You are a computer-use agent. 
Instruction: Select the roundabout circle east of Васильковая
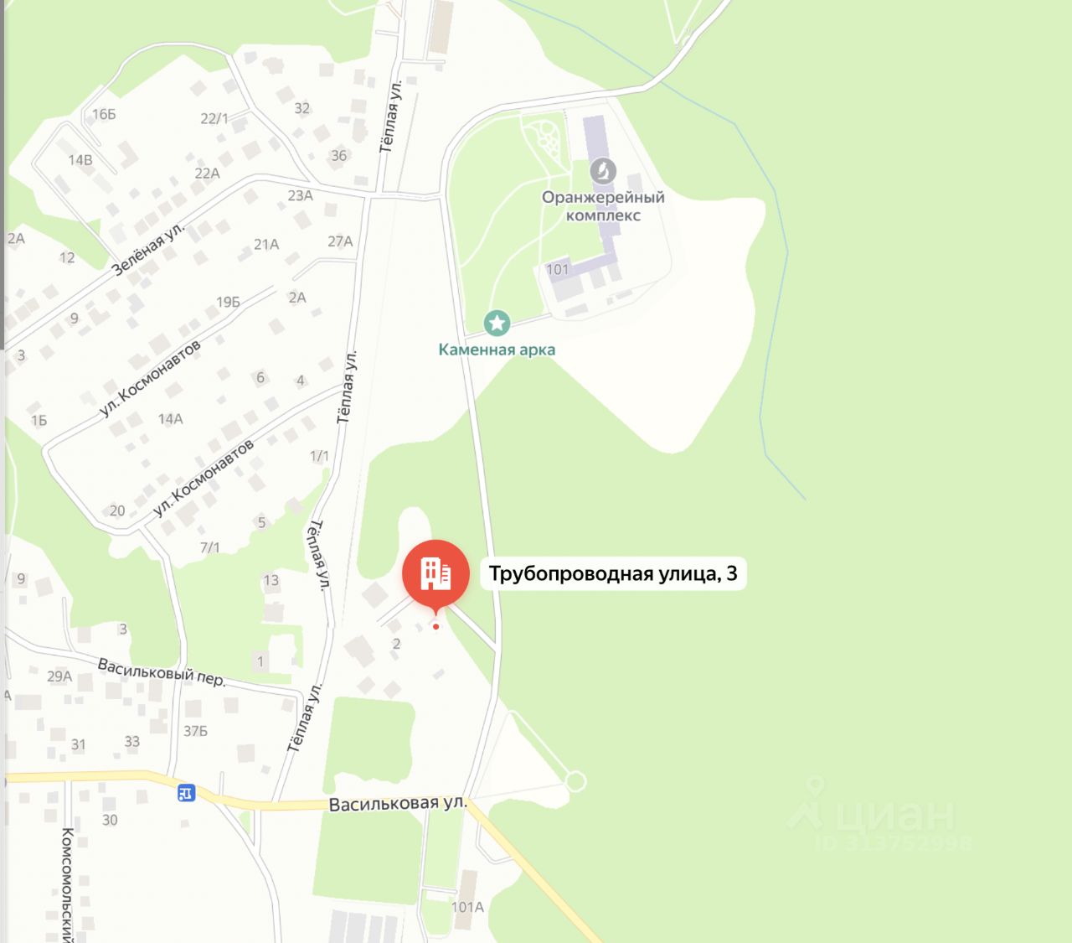point(575,782)
